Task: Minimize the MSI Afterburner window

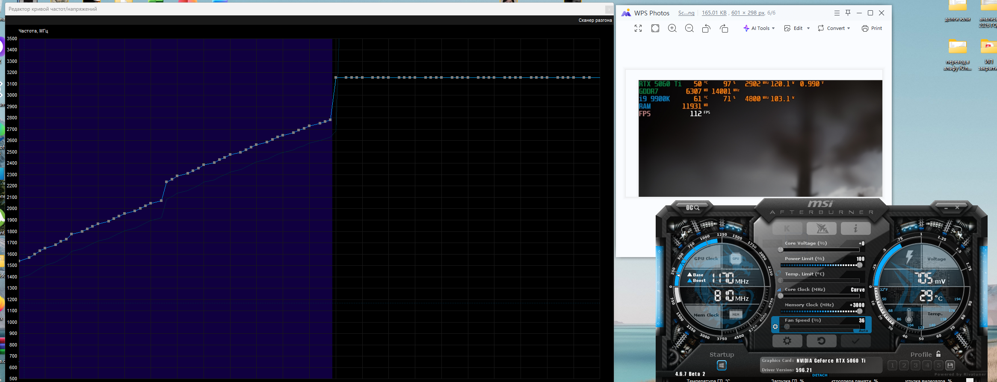Action: 946,208
